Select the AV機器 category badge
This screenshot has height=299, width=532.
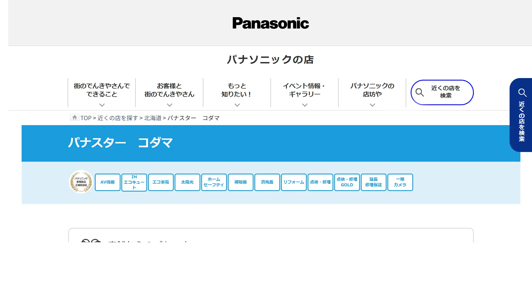click(108, 182)
